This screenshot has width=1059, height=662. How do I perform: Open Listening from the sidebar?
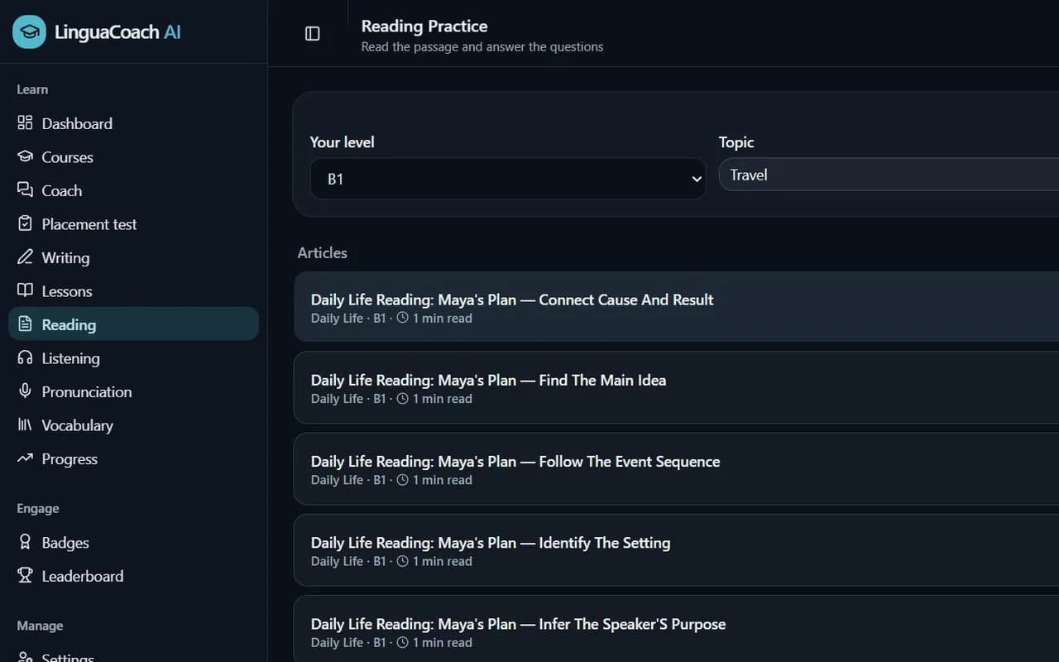click(133, 358)
